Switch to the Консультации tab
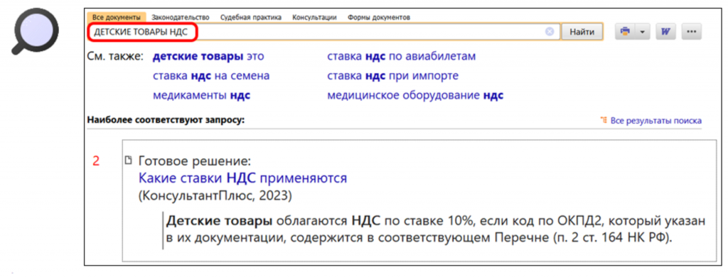Viewport: 728px width, 277px height. [314, 17]
